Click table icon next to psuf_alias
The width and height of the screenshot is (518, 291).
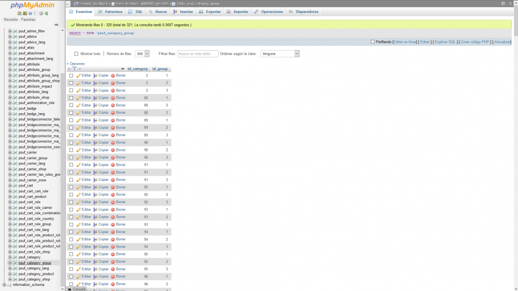pos(15,48)
